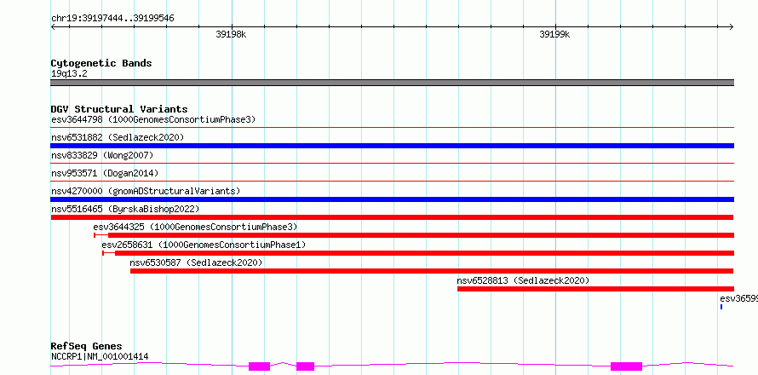
Task: Click the 39199k ruler position label
Action: tap(554, 34)
